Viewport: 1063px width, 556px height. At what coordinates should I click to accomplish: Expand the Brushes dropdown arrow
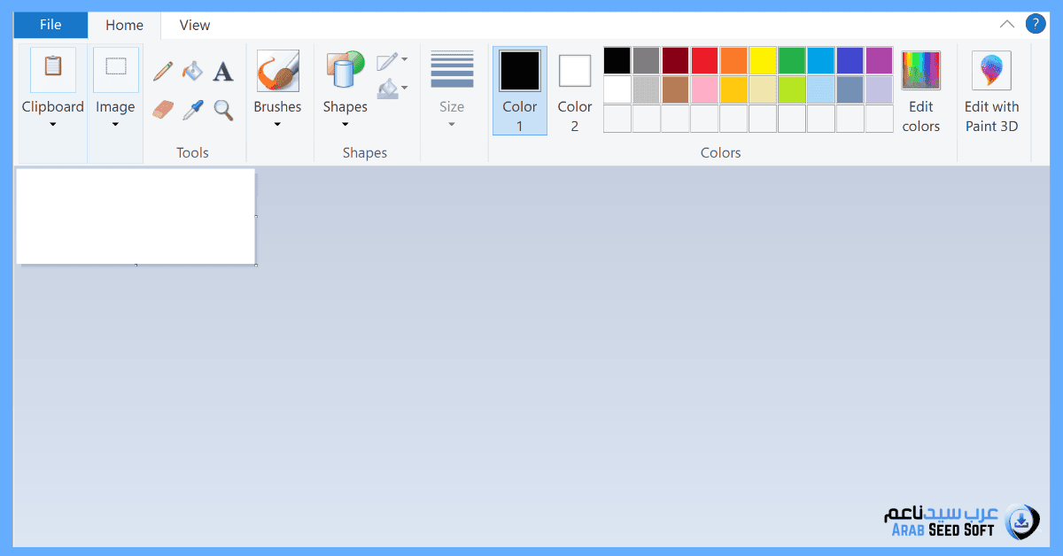tap(277, 124)
